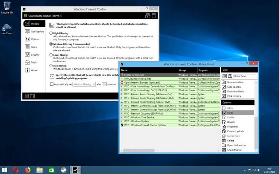Screen dimensions: 279x174
Task: Select the High Filtering radio button
Action: [x=51, y=33]
